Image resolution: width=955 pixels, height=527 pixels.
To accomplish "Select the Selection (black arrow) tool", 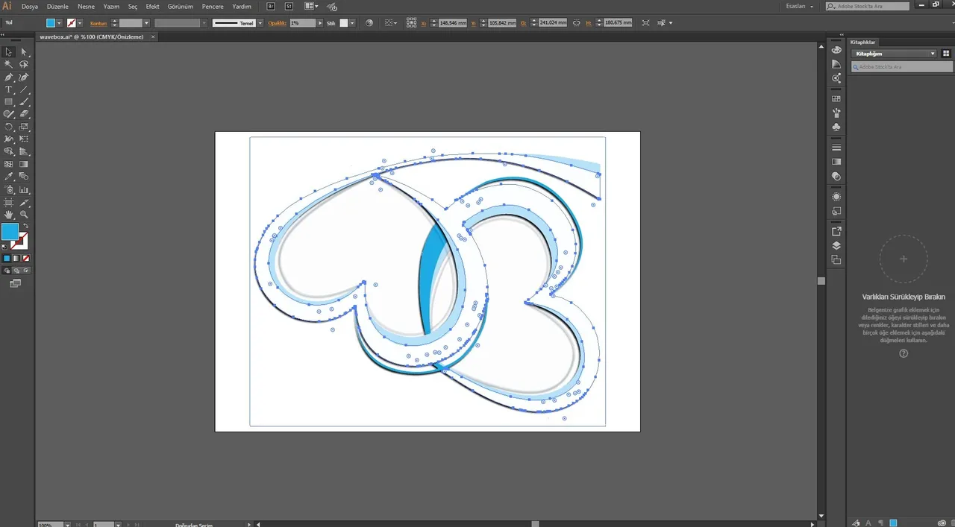I will 8,51.
